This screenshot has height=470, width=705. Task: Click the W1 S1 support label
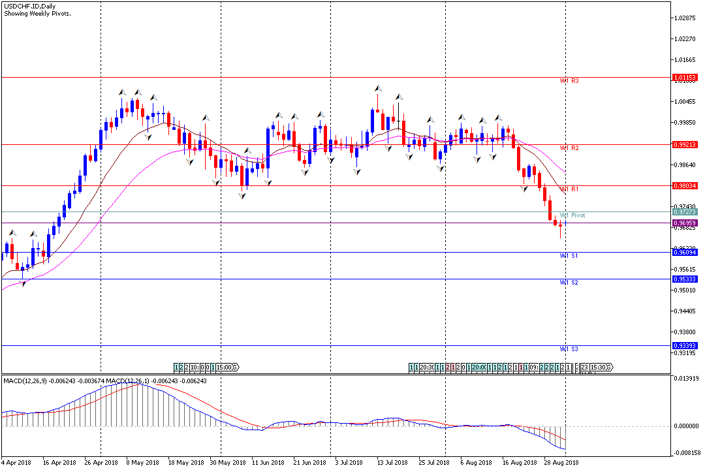click(x=569, y=255)
